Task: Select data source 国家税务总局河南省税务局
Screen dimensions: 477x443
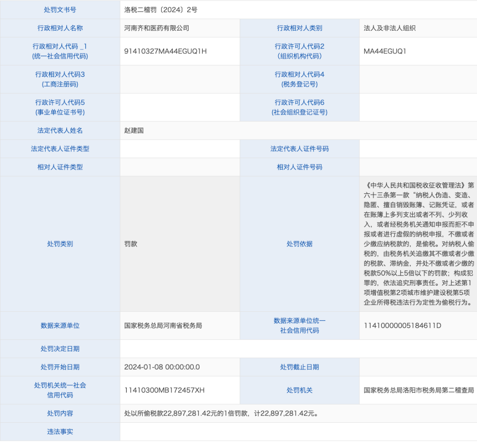Action: click(159, 326)
